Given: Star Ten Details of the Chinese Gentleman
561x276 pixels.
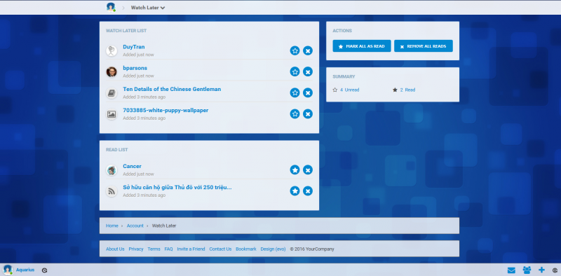Looking at the screenshot, I should pyautogui.click(x=295, y=92).
